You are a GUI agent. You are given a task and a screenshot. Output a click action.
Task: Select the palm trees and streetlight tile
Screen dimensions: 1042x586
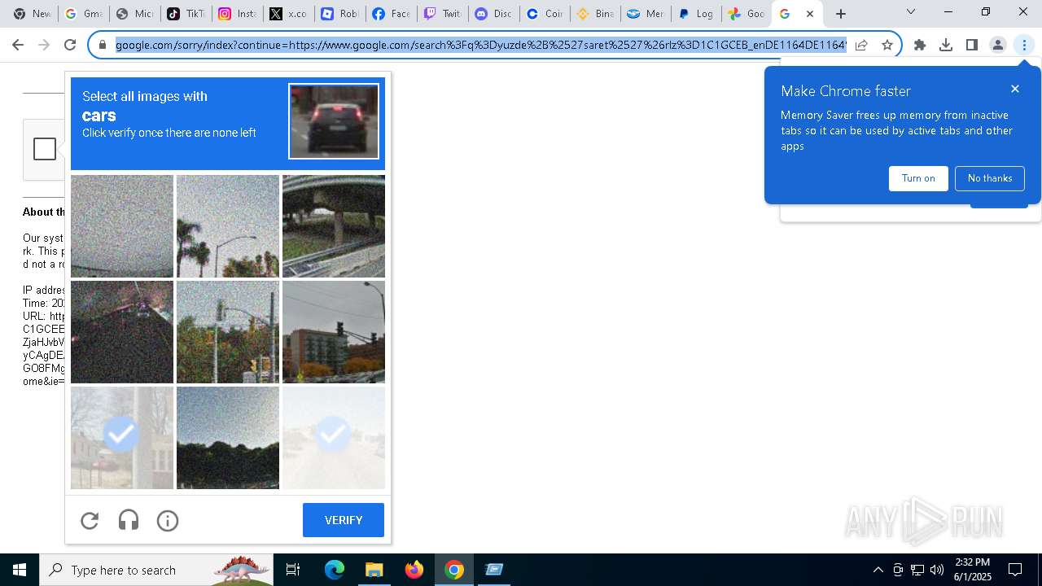[x=228, y=226]
